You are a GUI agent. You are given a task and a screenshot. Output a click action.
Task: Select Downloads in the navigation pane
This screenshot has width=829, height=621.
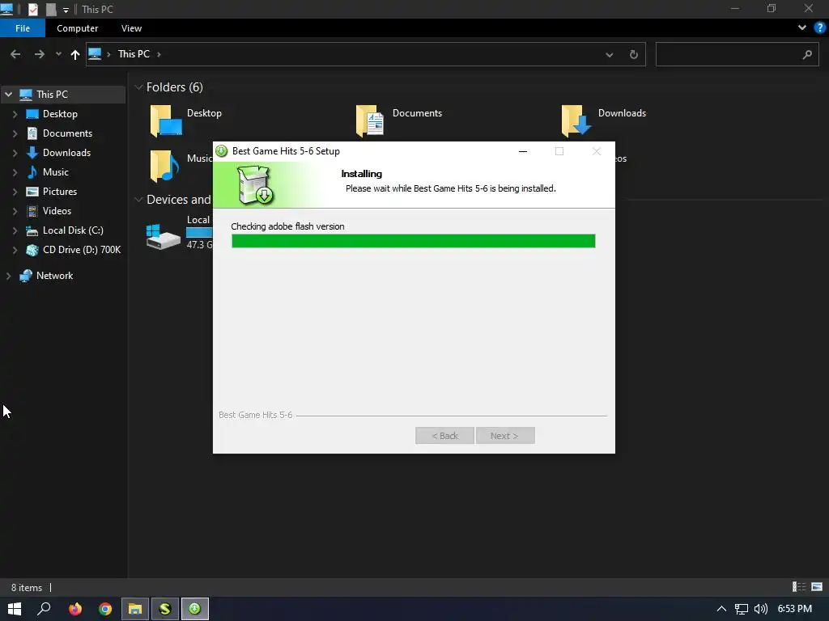point(66,153)
